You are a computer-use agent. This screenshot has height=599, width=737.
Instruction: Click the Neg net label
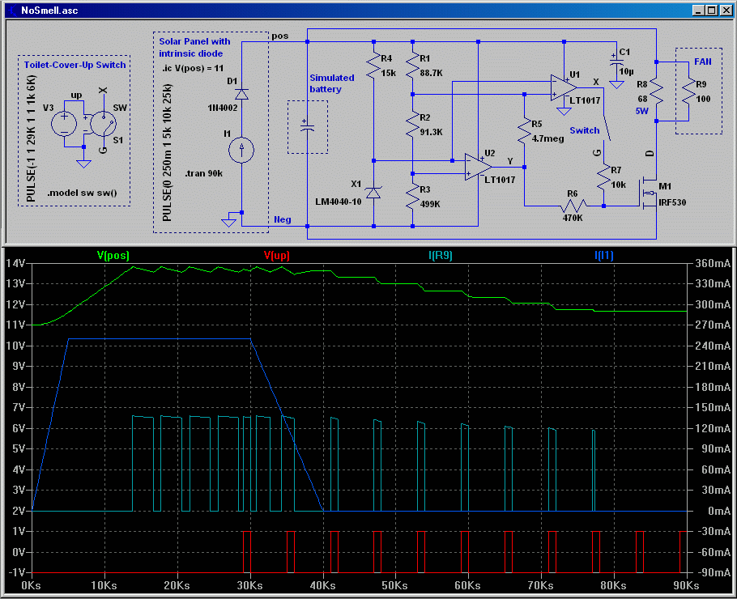pos(283,219)
